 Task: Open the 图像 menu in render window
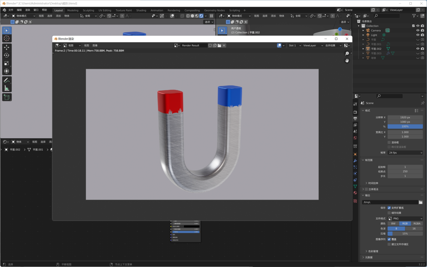tap(95, 45)
